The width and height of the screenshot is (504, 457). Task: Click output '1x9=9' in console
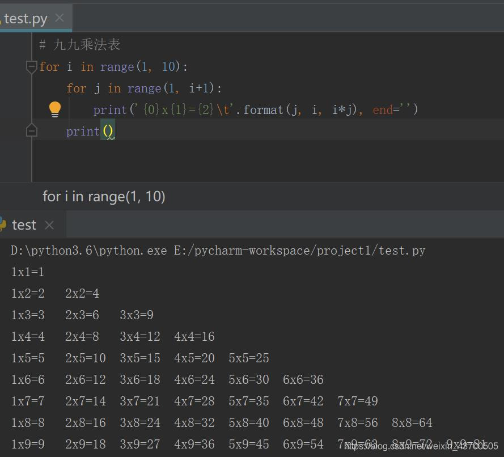(28, 444)
